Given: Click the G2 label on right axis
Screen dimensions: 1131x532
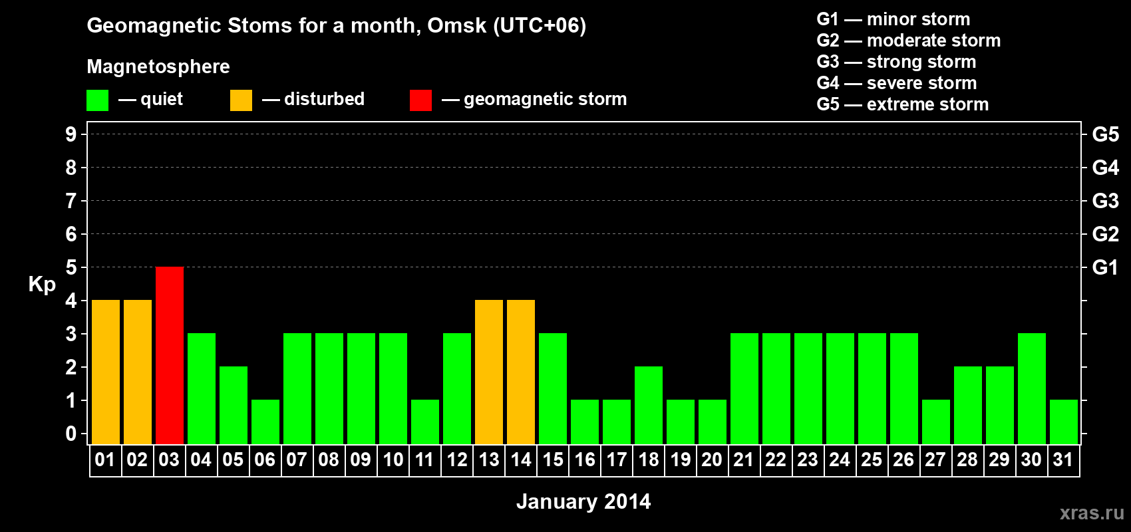Looking at the screenshot, I should [x=1106, y=234].
